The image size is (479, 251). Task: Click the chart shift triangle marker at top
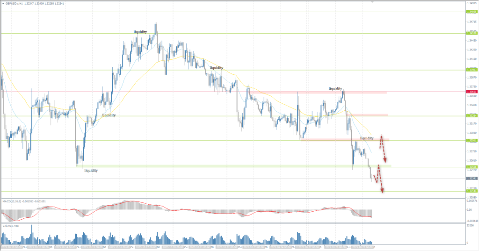pyautogui.click(x=372, y=2)
